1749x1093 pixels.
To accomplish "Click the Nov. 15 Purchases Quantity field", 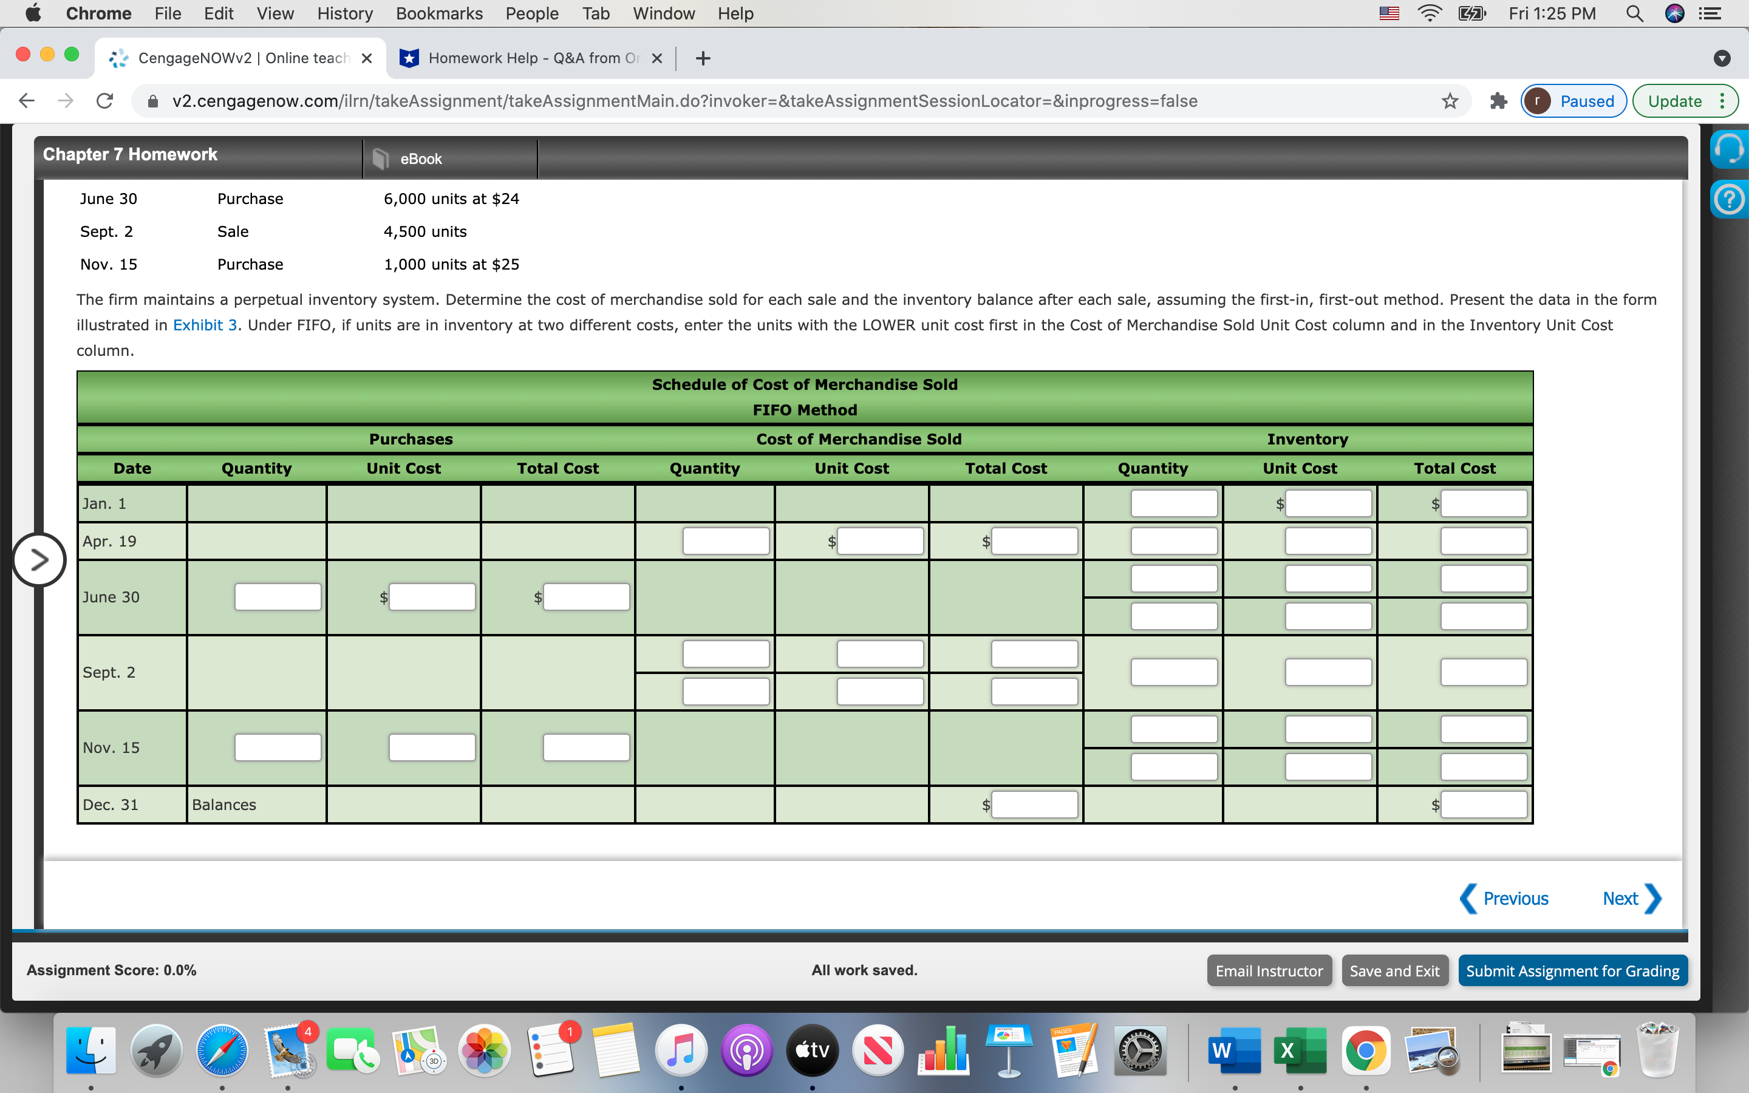I will 277,747.
